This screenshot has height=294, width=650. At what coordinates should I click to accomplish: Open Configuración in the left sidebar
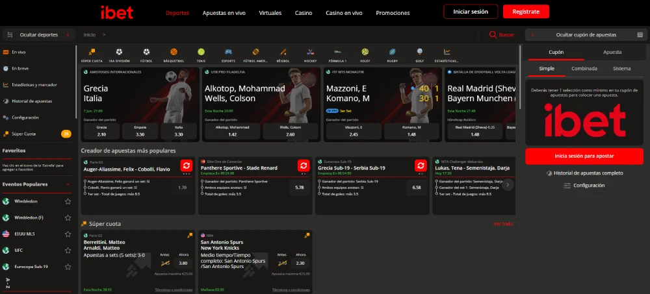tap(25, 117)
